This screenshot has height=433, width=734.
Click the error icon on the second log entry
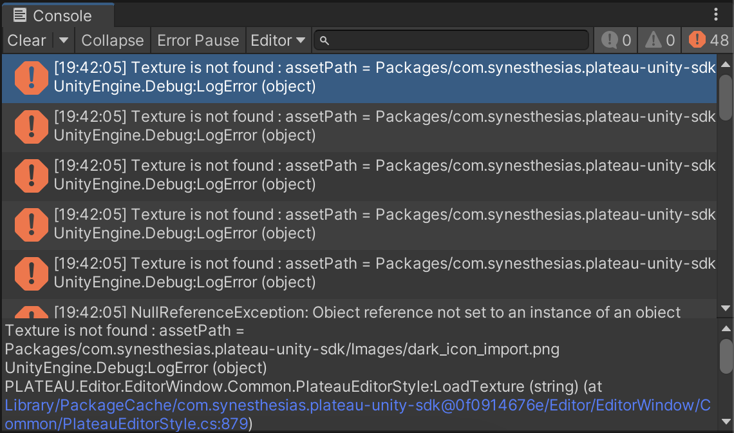pos(31,126)
